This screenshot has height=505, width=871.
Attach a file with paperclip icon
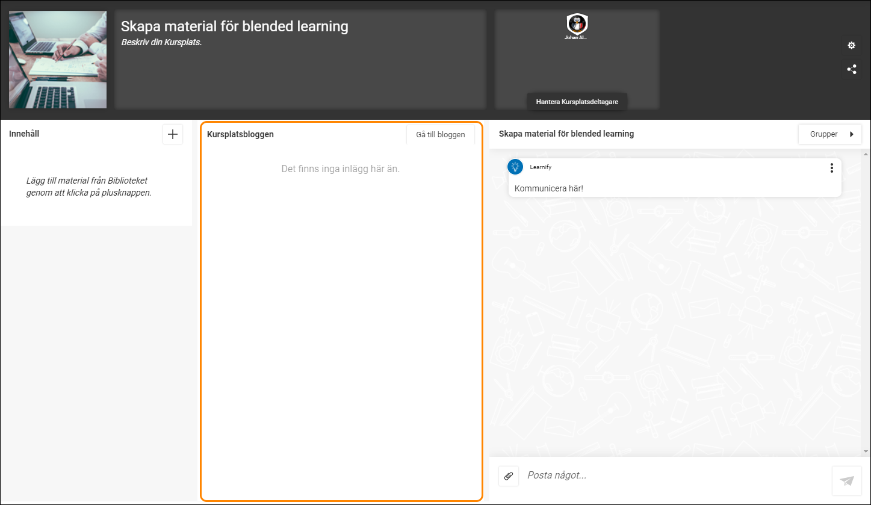pos(509,476)
